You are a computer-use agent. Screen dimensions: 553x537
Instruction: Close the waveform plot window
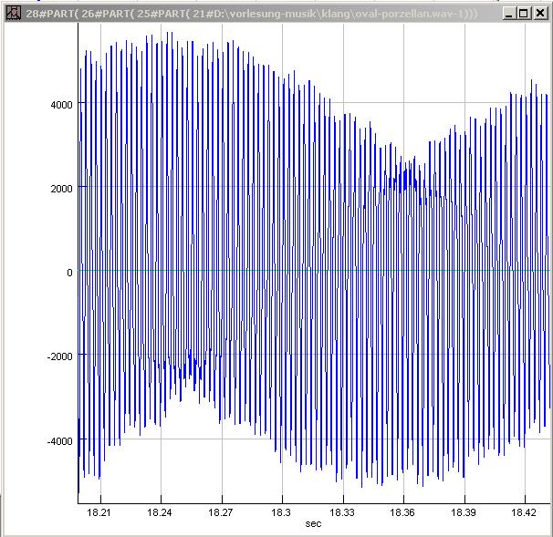(540, 14)
